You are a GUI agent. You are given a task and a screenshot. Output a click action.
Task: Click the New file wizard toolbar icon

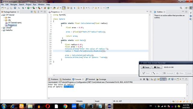point(2,8)
